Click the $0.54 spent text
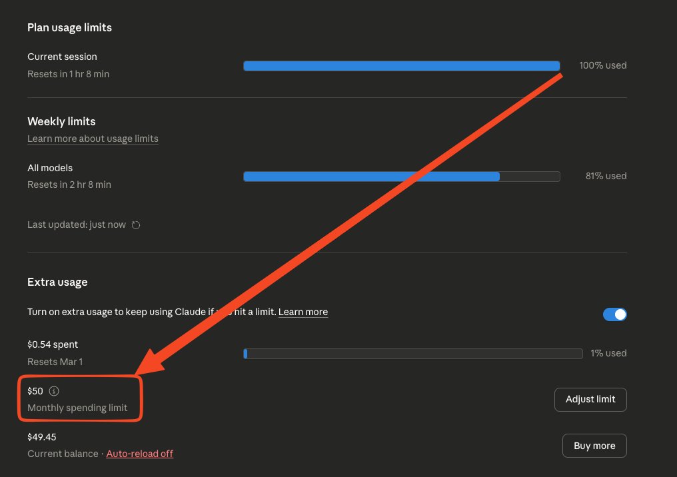Image resolution: width=677 pixels, height=477 pixels. [x=53, y=344]
